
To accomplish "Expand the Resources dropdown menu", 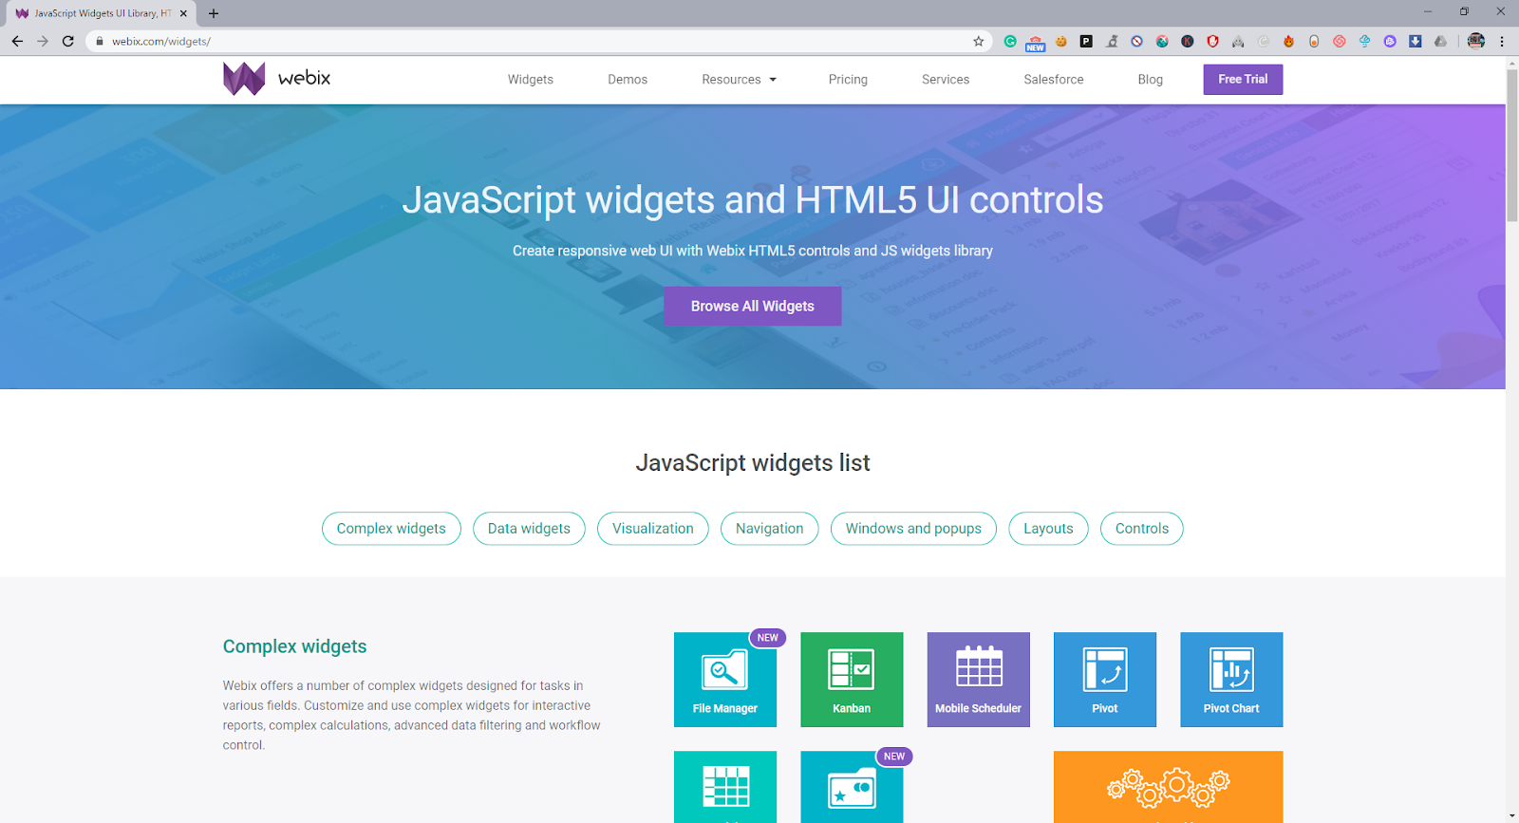I will click(739, 80).
